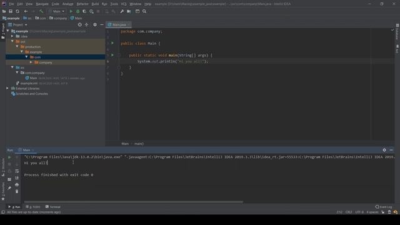Collapse the com.company package node
The image size is (400, 225).
(17, 72)
